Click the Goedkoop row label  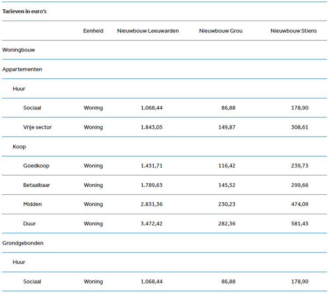coord(36,166)
